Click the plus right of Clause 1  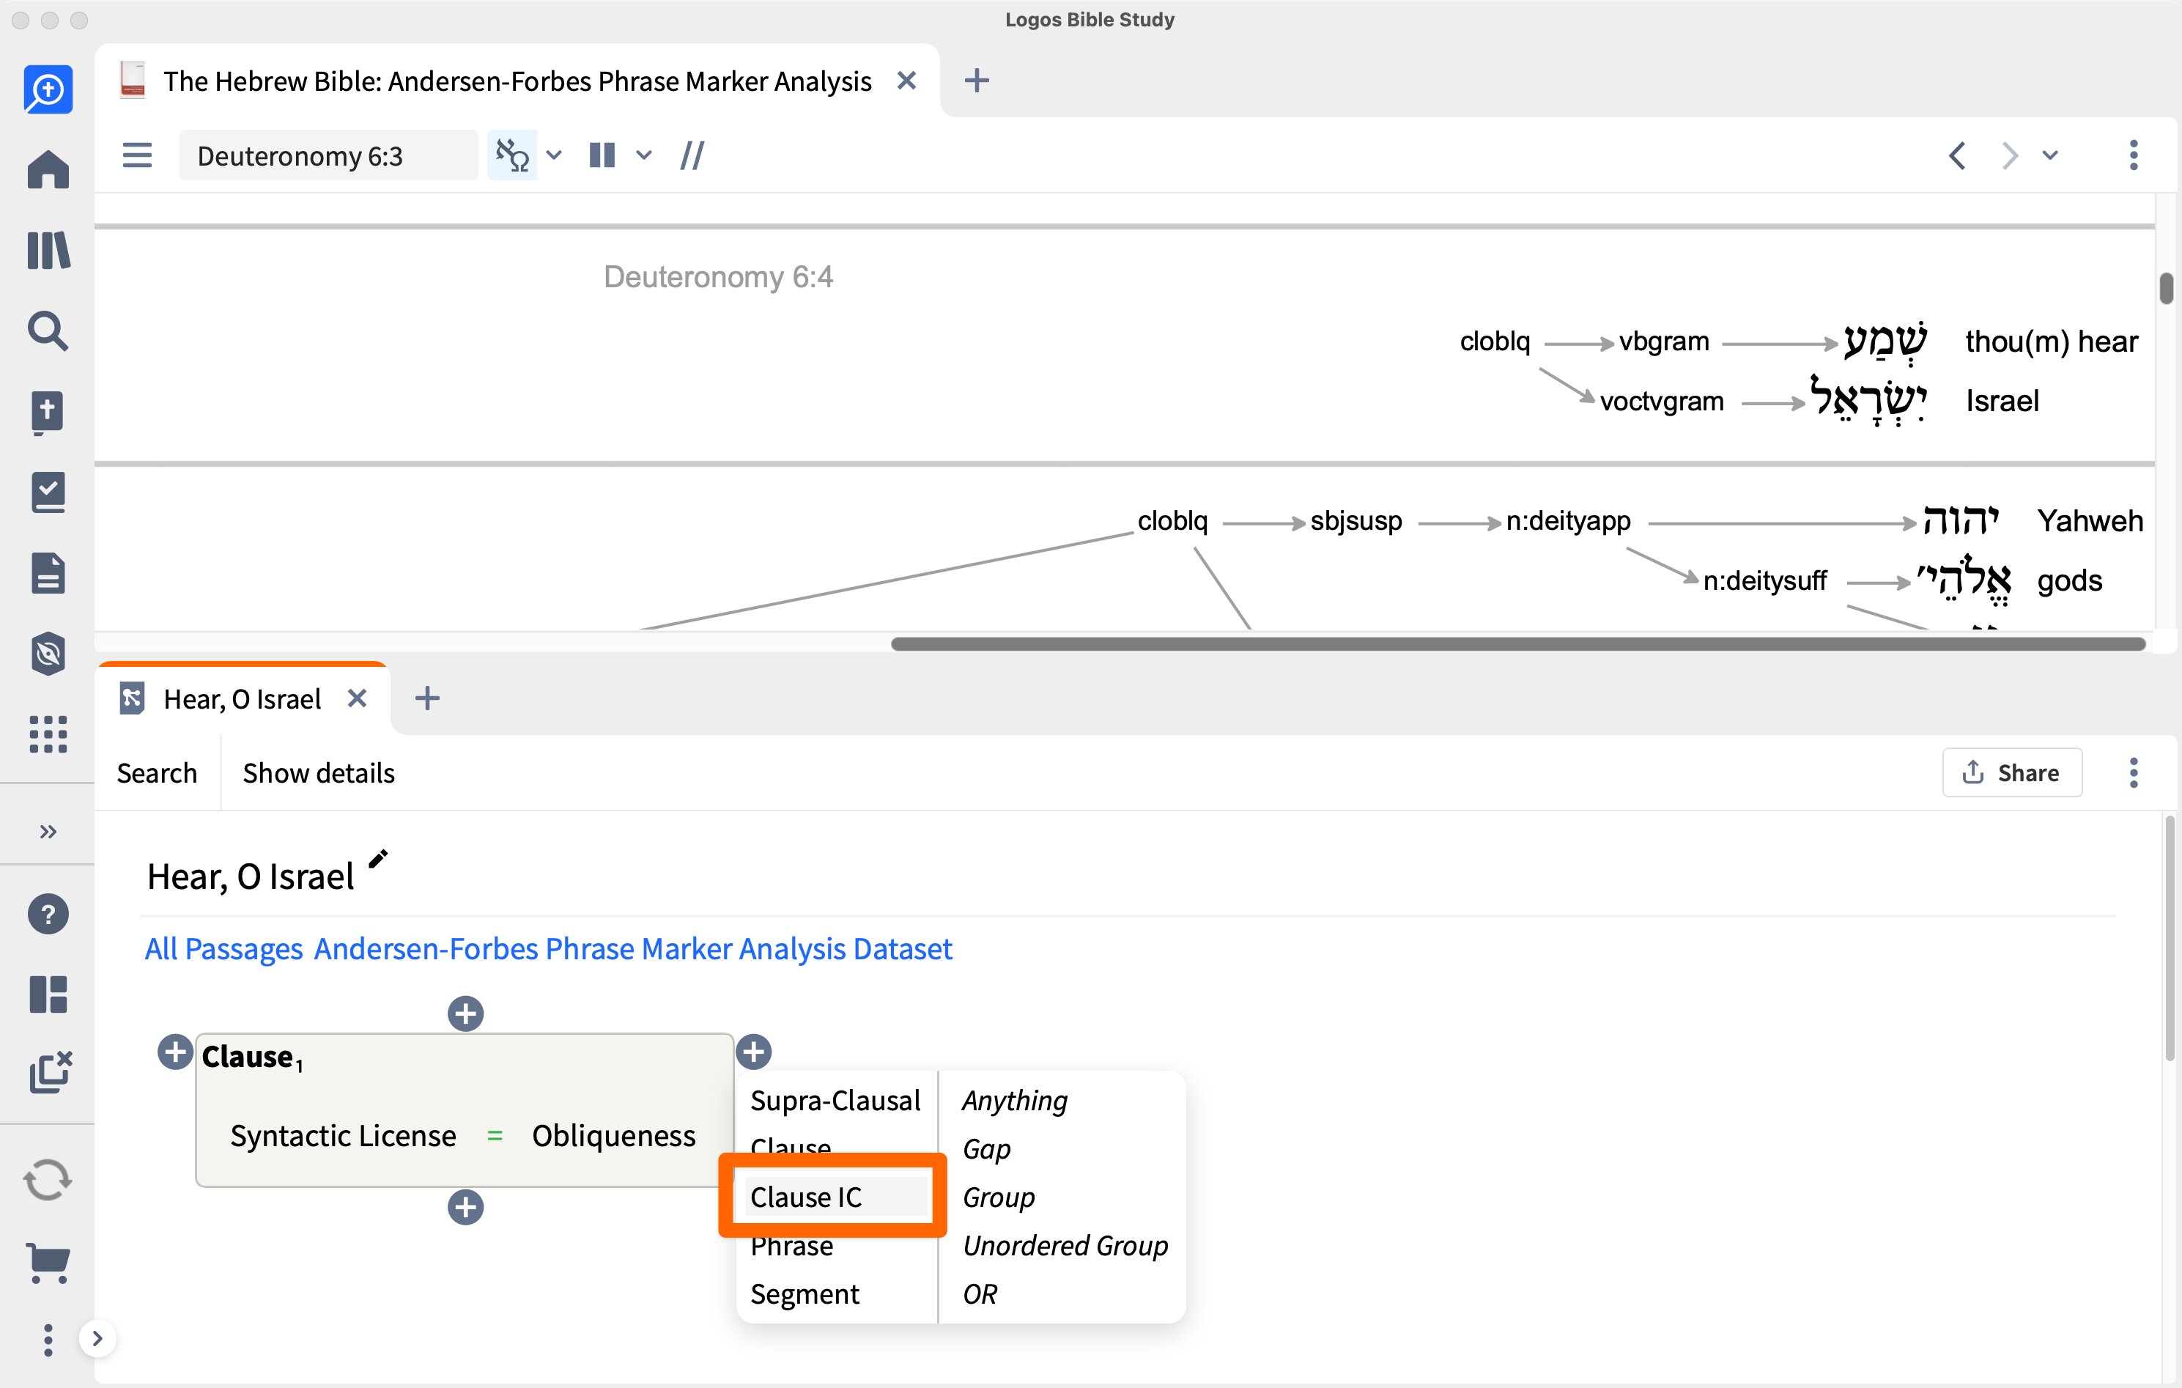pyautogui.click(x=754, y=1052)
